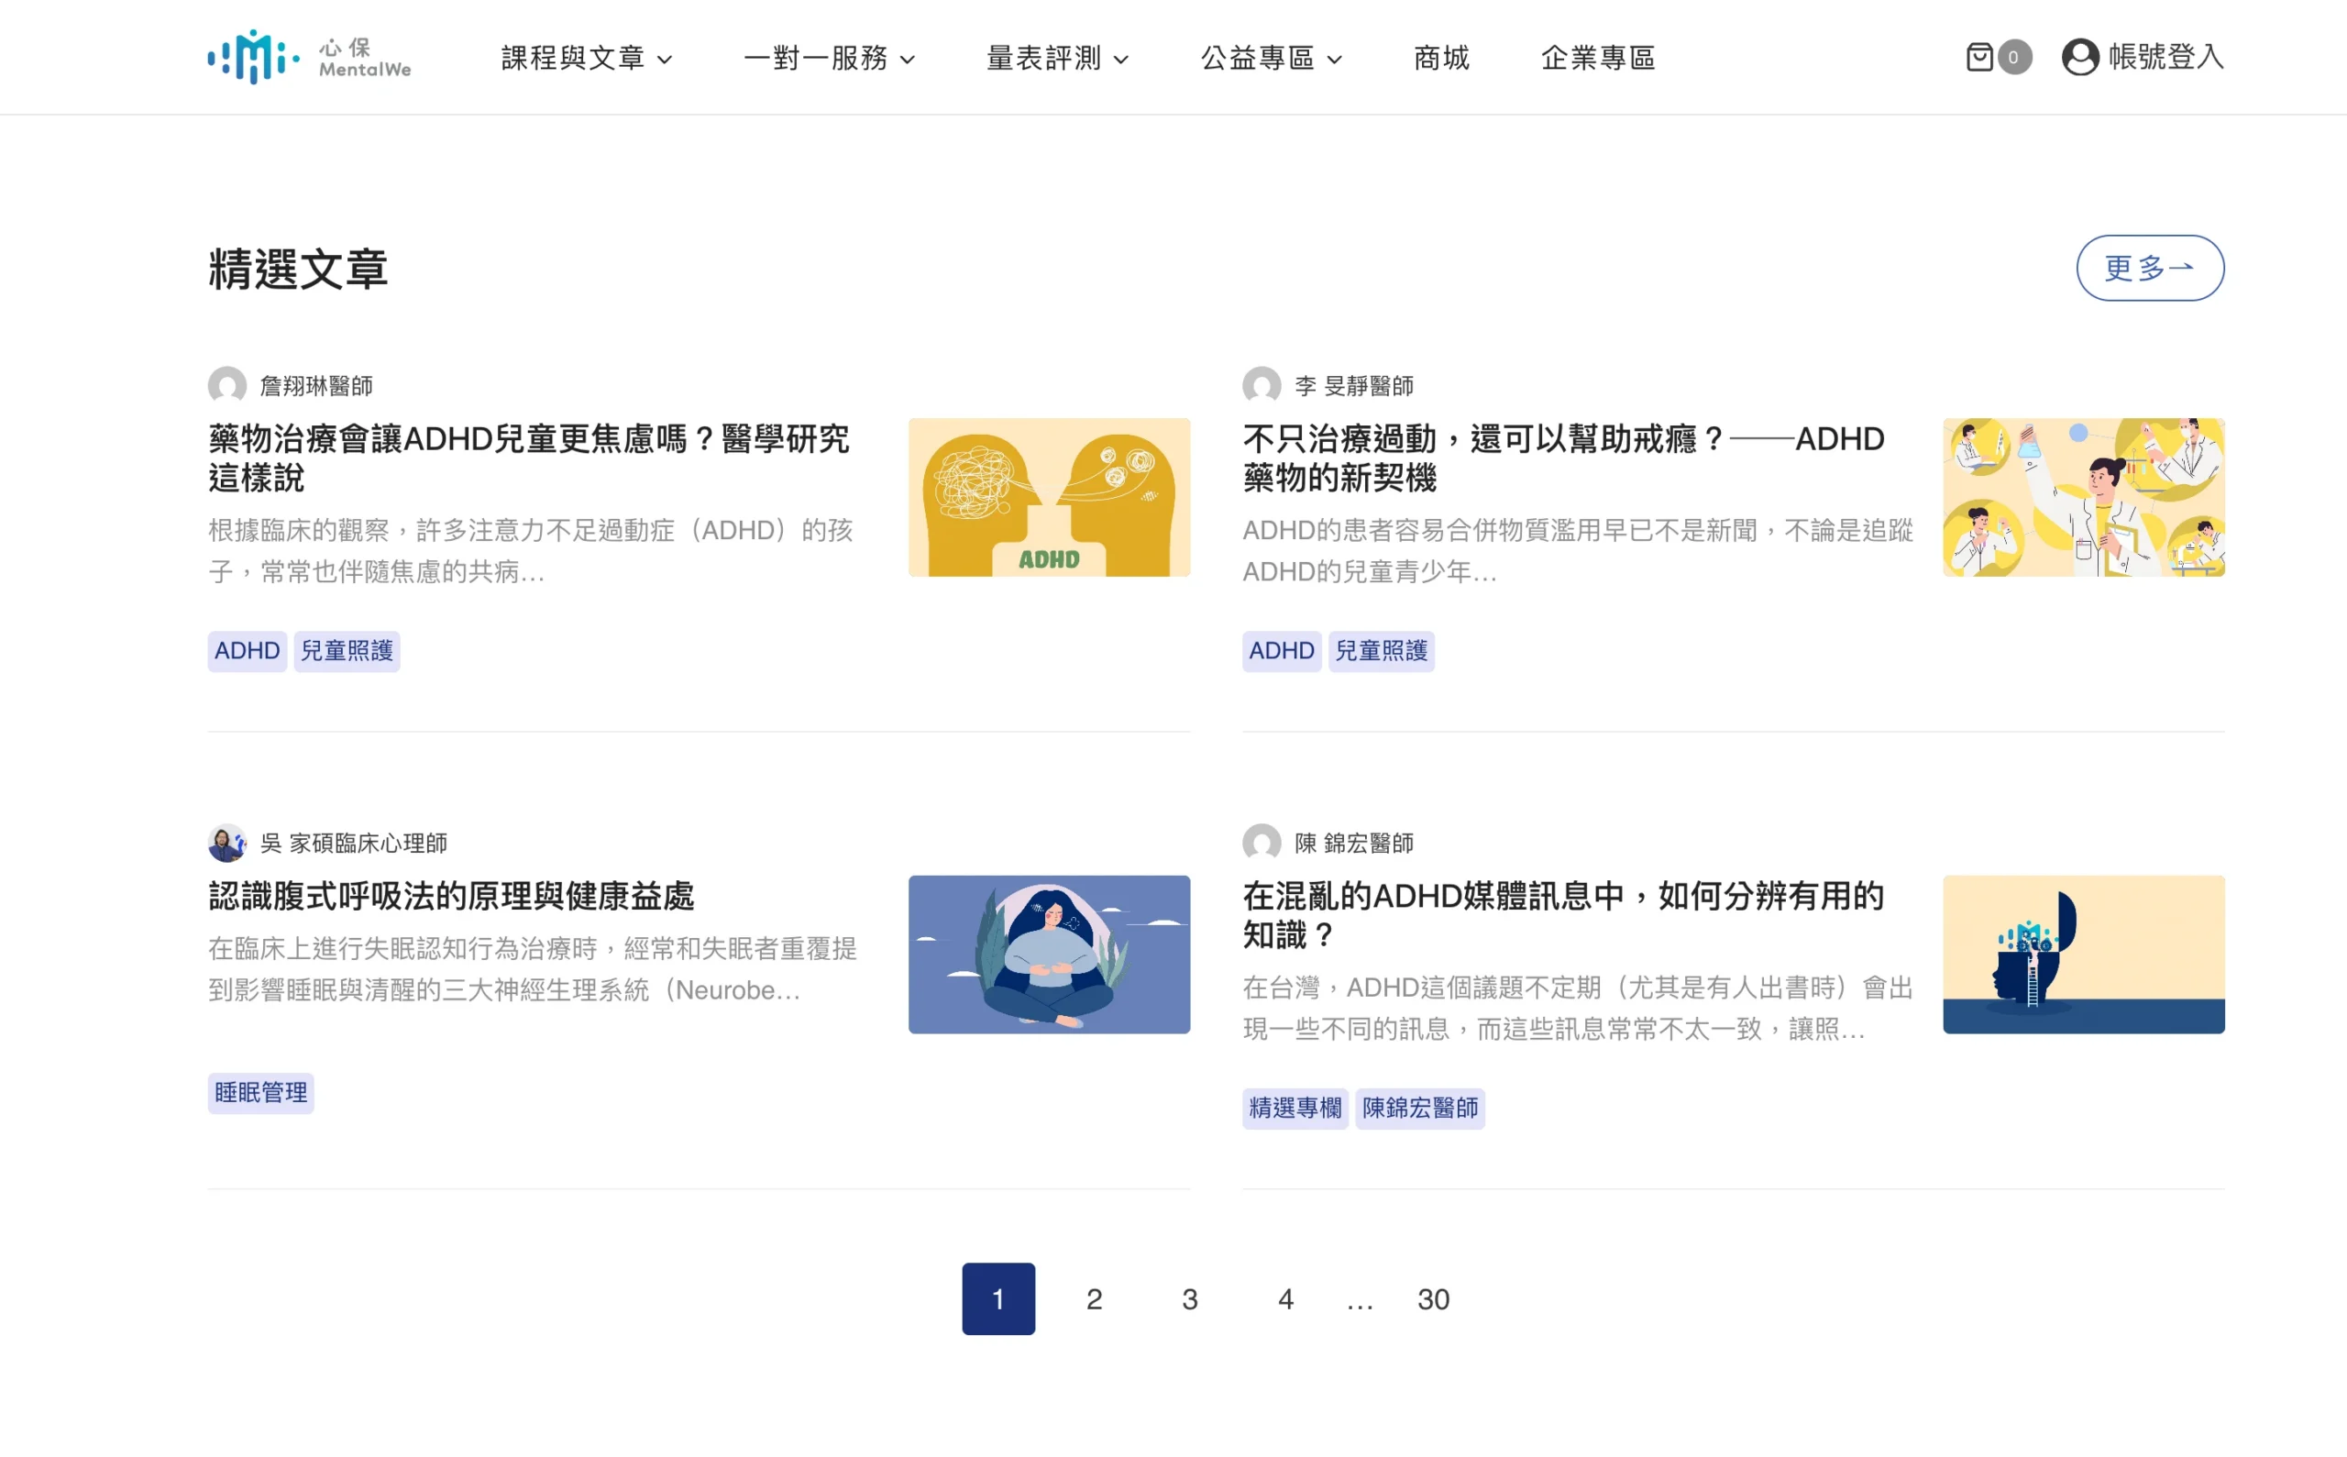Click 李旻靜醫師 author avatar
Image resolution: width=2347 pixels, height=1457 pixels.
(x=1262, y=385)
